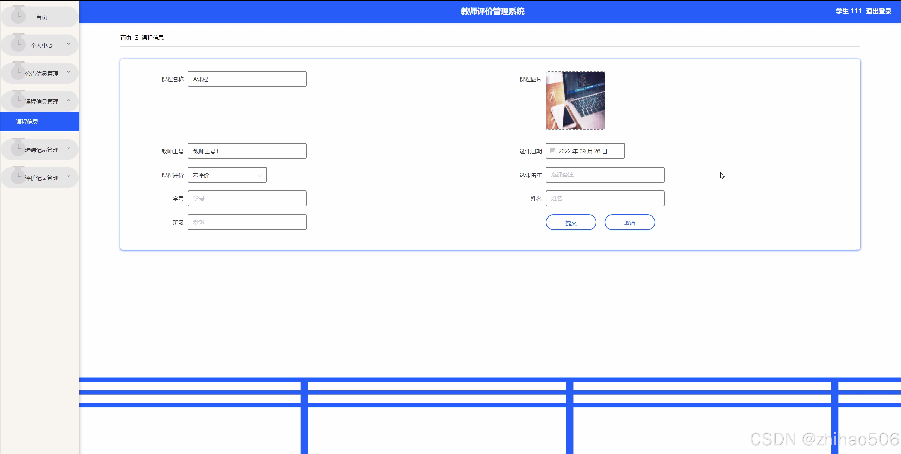Expand the 个人中心 menu chevron
This screenshot has height=454, width=901.
tap(68, 44)
